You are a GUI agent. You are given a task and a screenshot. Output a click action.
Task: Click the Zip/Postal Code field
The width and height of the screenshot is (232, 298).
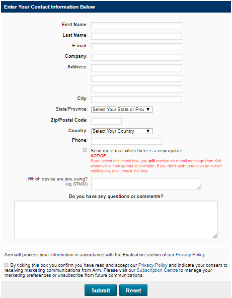pyautogui.click(x=106, y=121)
